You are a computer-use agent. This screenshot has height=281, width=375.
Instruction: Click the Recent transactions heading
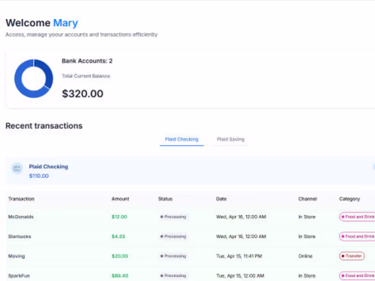[44, 126]
